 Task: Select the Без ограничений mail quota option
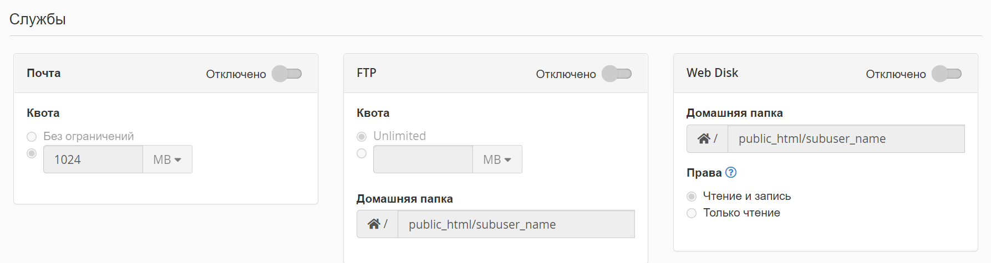(x=32, y=137)
